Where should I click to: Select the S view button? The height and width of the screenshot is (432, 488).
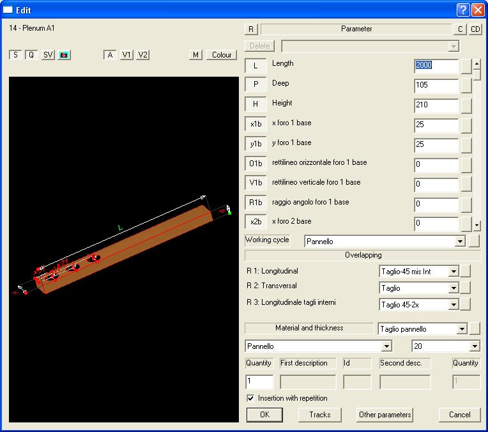click(x=15, y=55)
